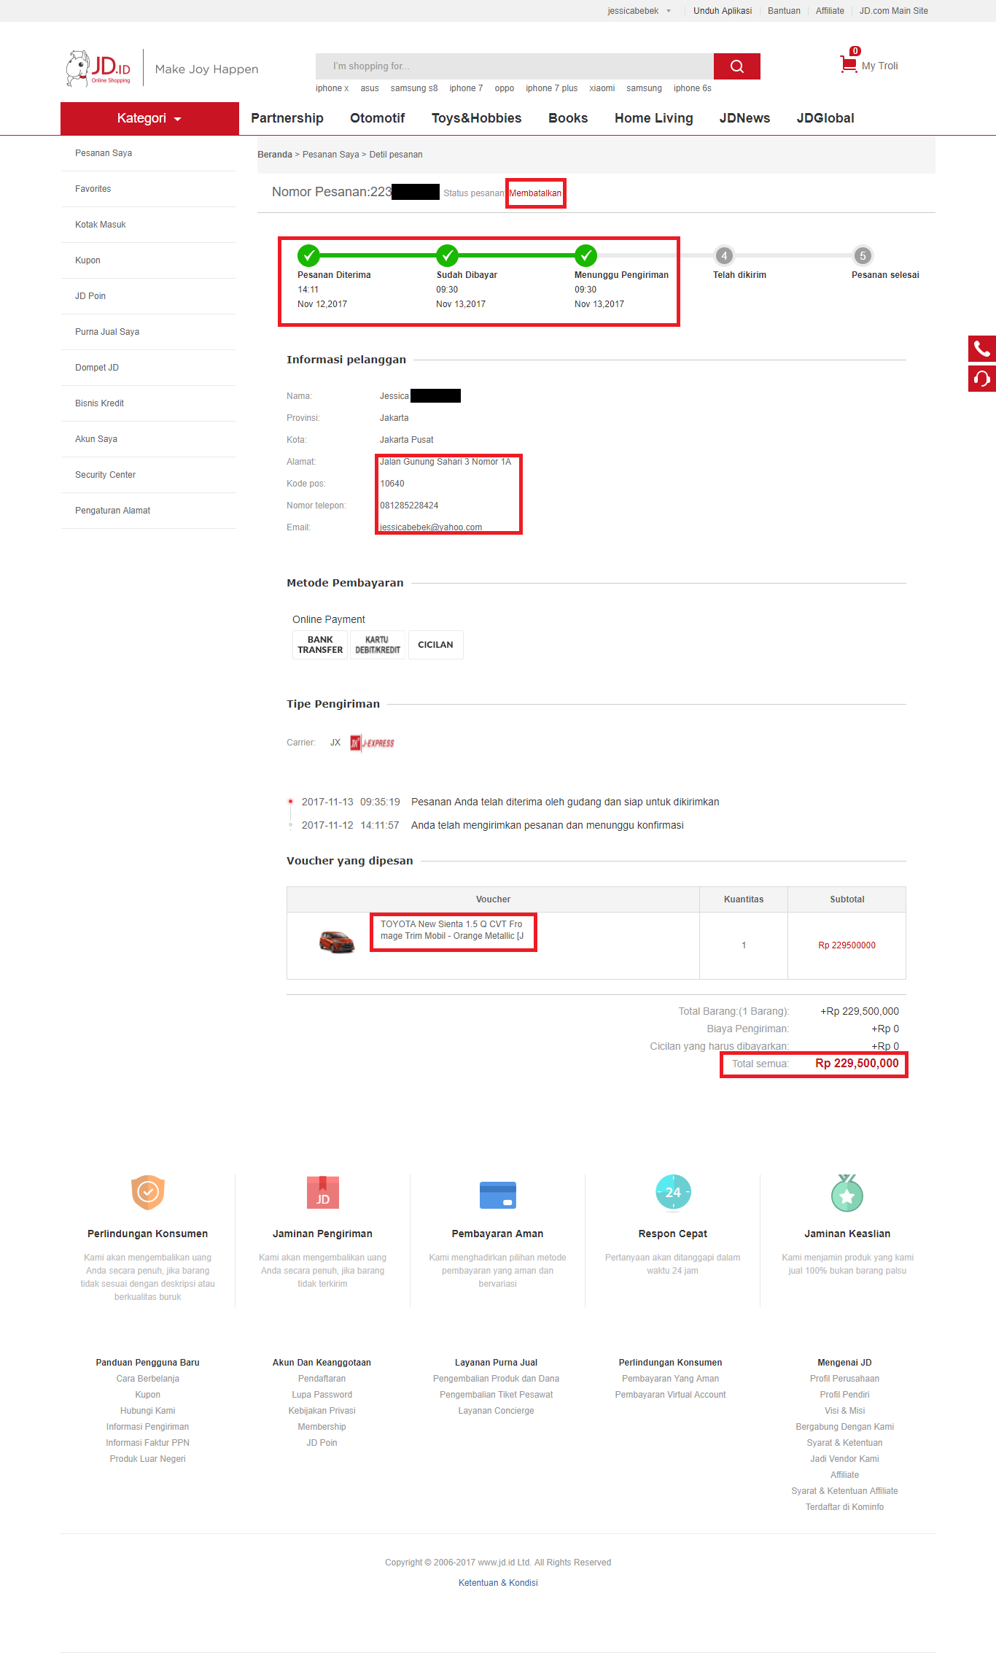Open the My Troli cart icon
This screenshot has width=996, height=1653.
849,65
